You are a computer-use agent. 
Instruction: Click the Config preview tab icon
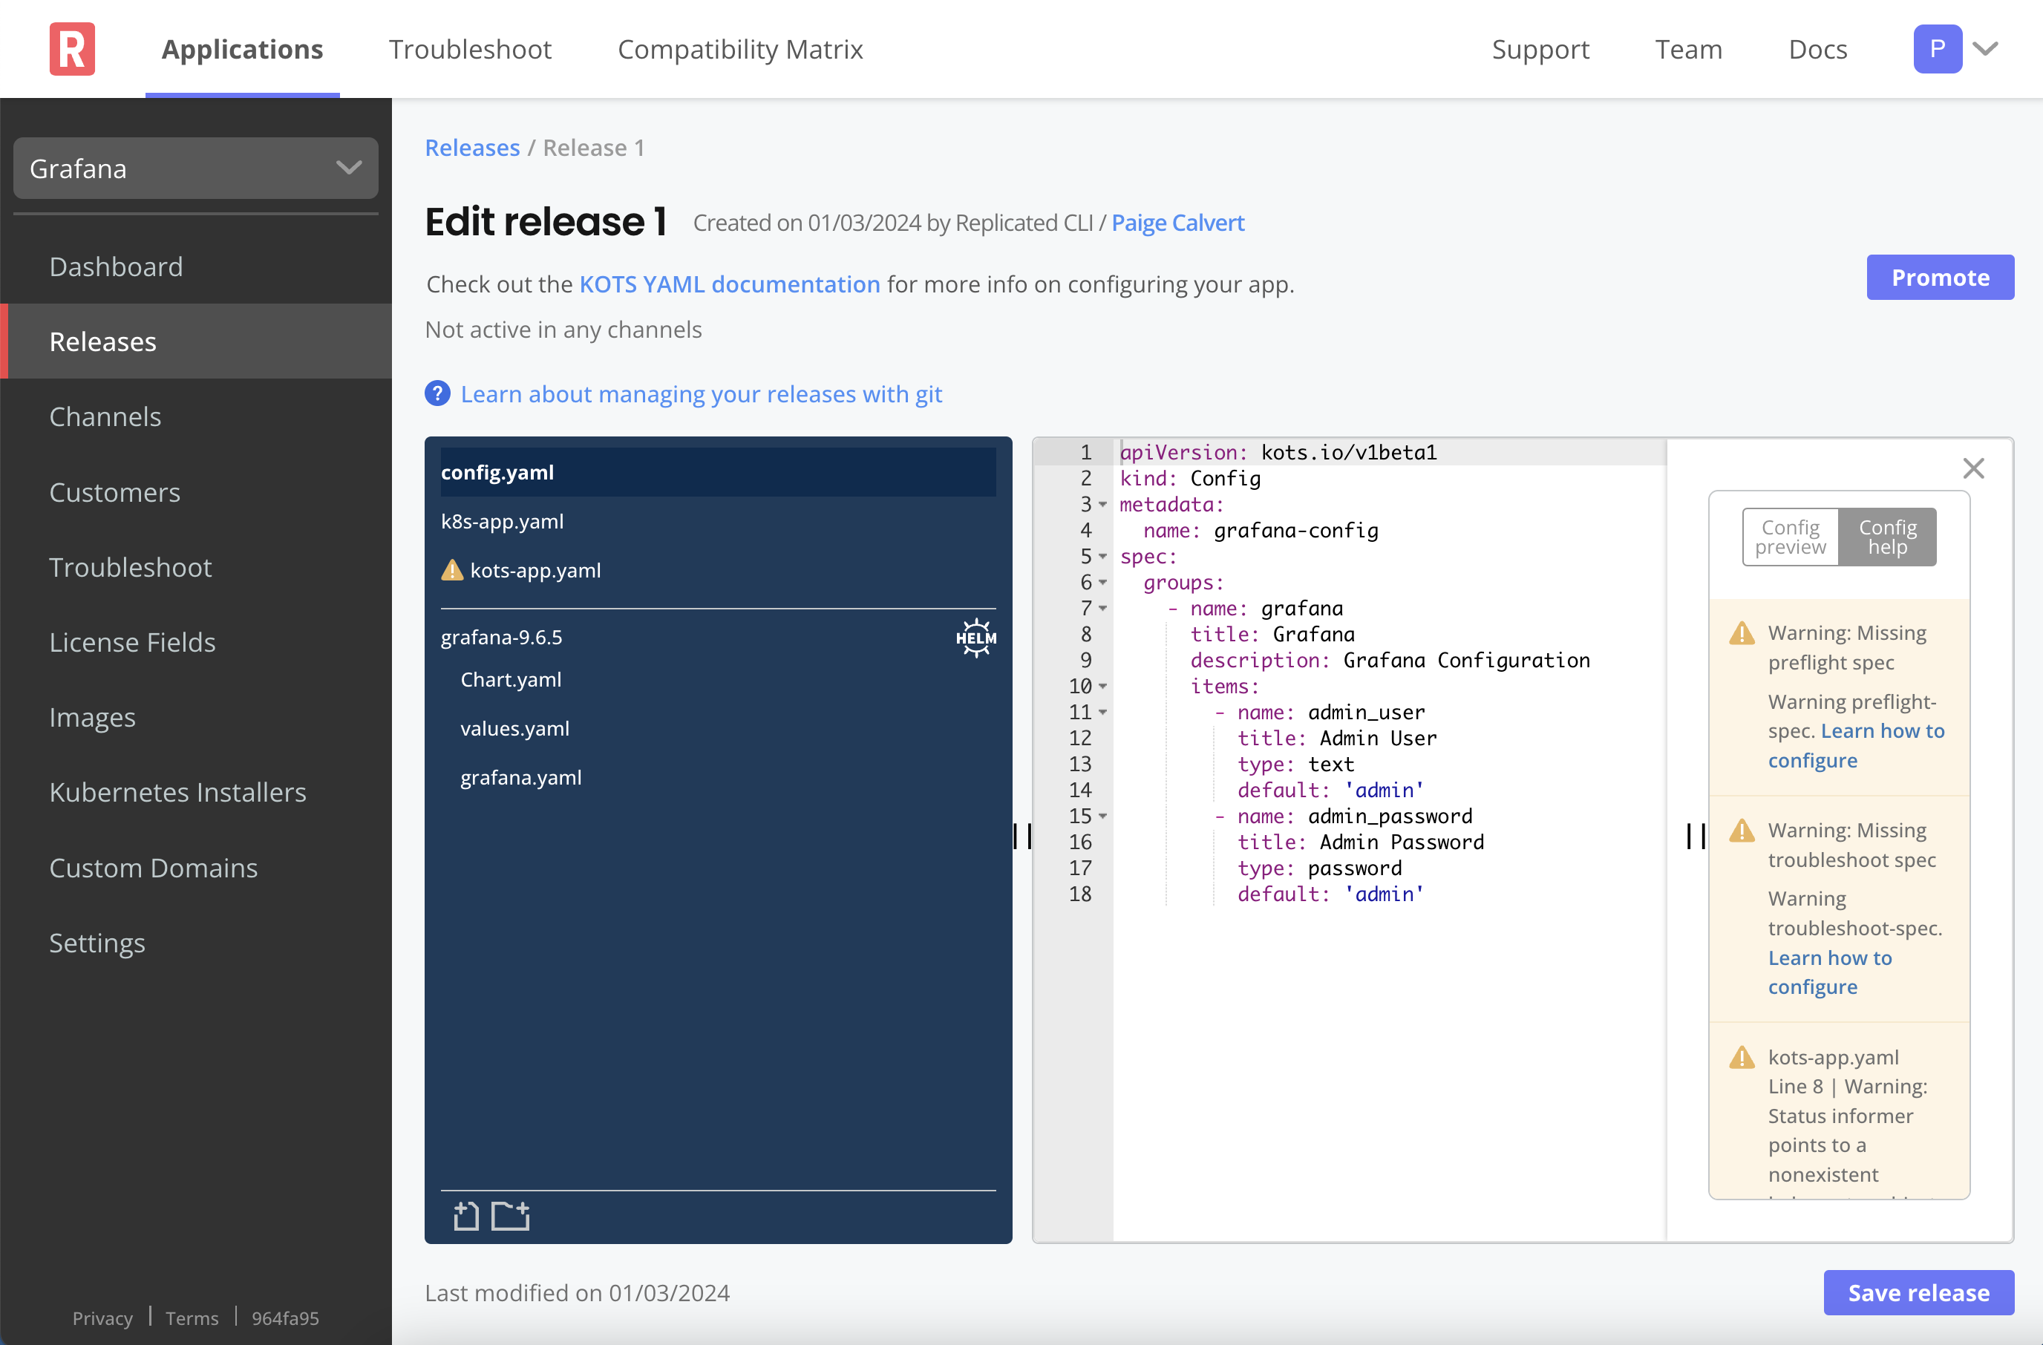1789,536
